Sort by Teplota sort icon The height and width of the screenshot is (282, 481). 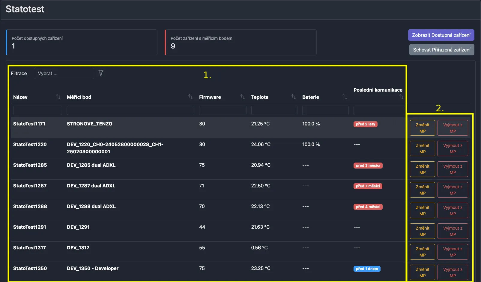(x=294, y=97)
